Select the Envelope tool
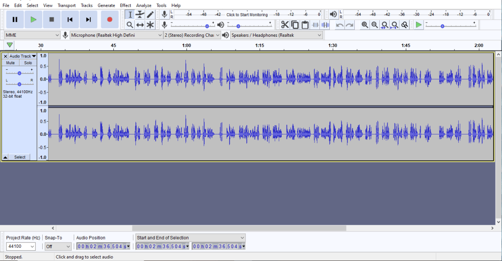The image size is (502, 261). (x=140, y=14)
